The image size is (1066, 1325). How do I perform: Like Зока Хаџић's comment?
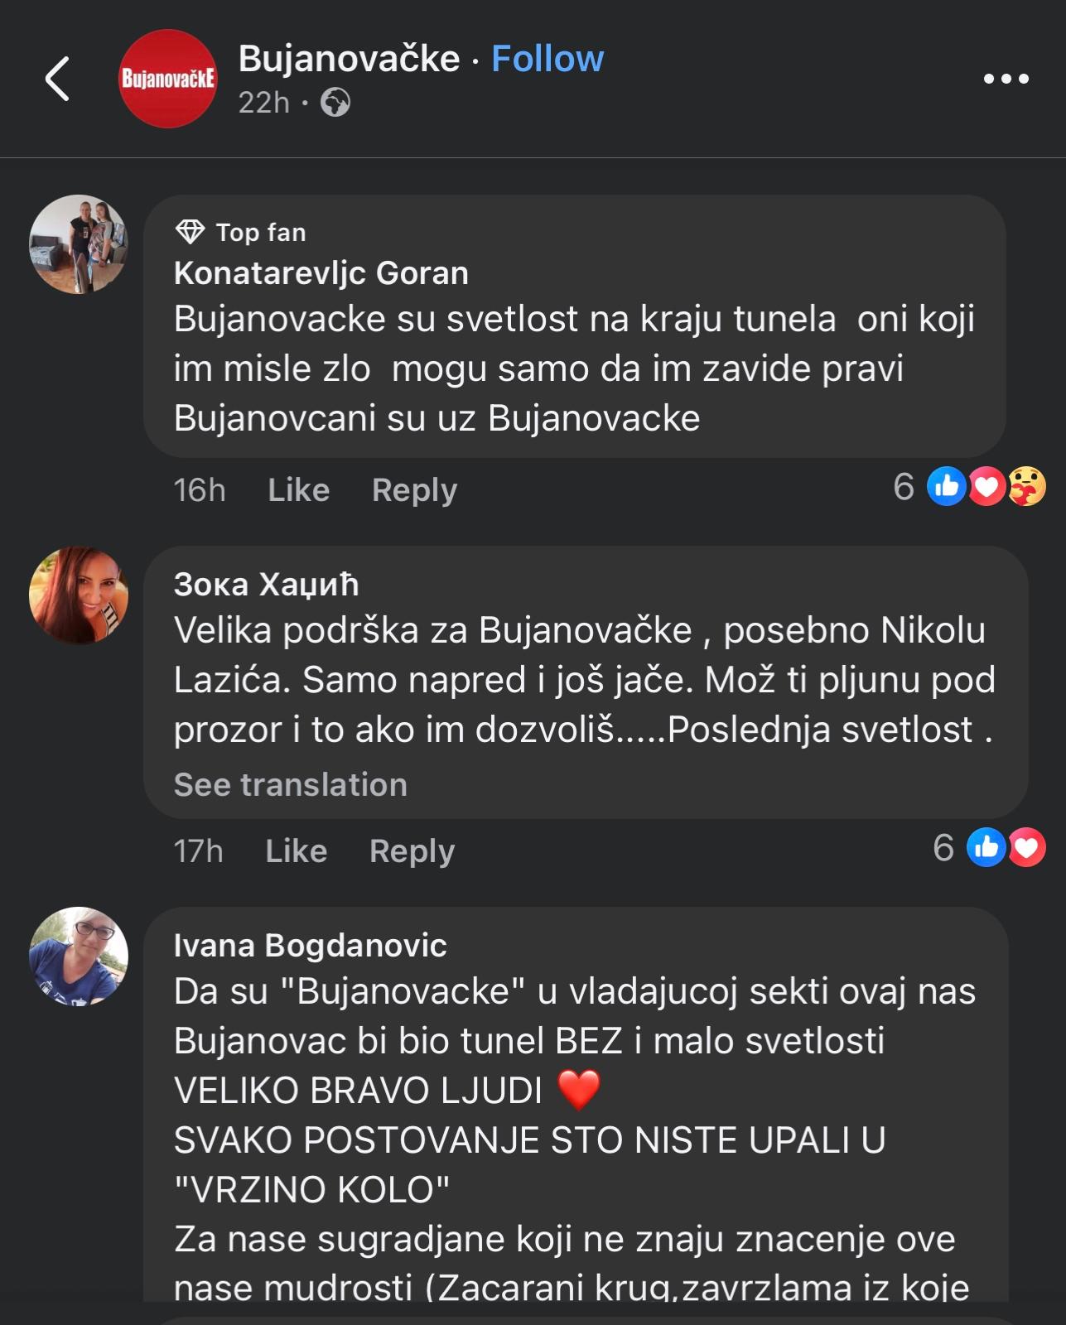296,851
